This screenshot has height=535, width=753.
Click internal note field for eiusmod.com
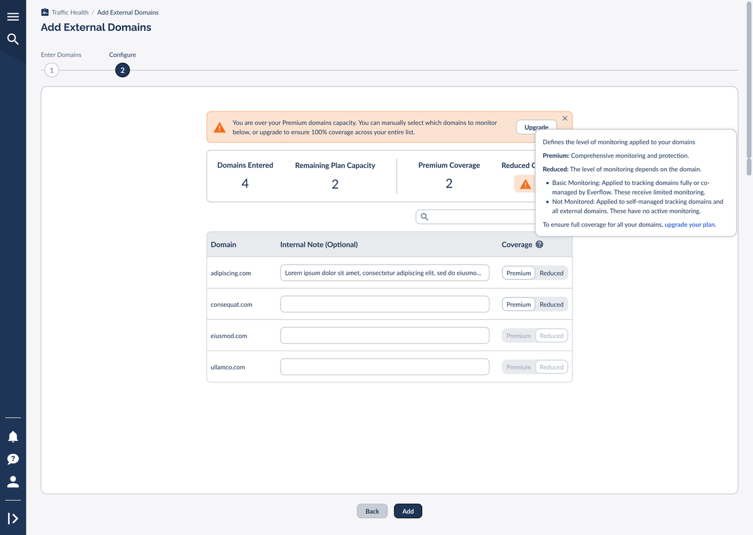point(385,336)
